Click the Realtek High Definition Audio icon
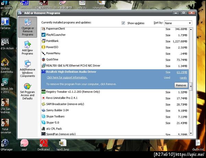 43,72
